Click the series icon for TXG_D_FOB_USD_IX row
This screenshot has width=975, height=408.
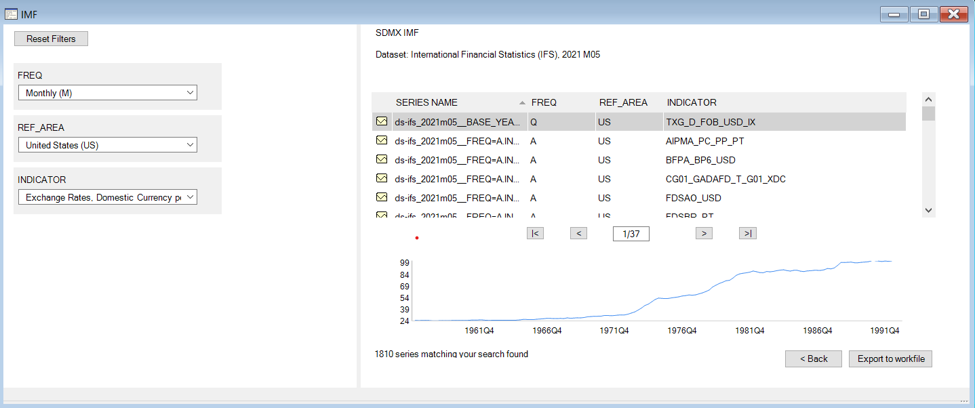(x=382, y=122)
